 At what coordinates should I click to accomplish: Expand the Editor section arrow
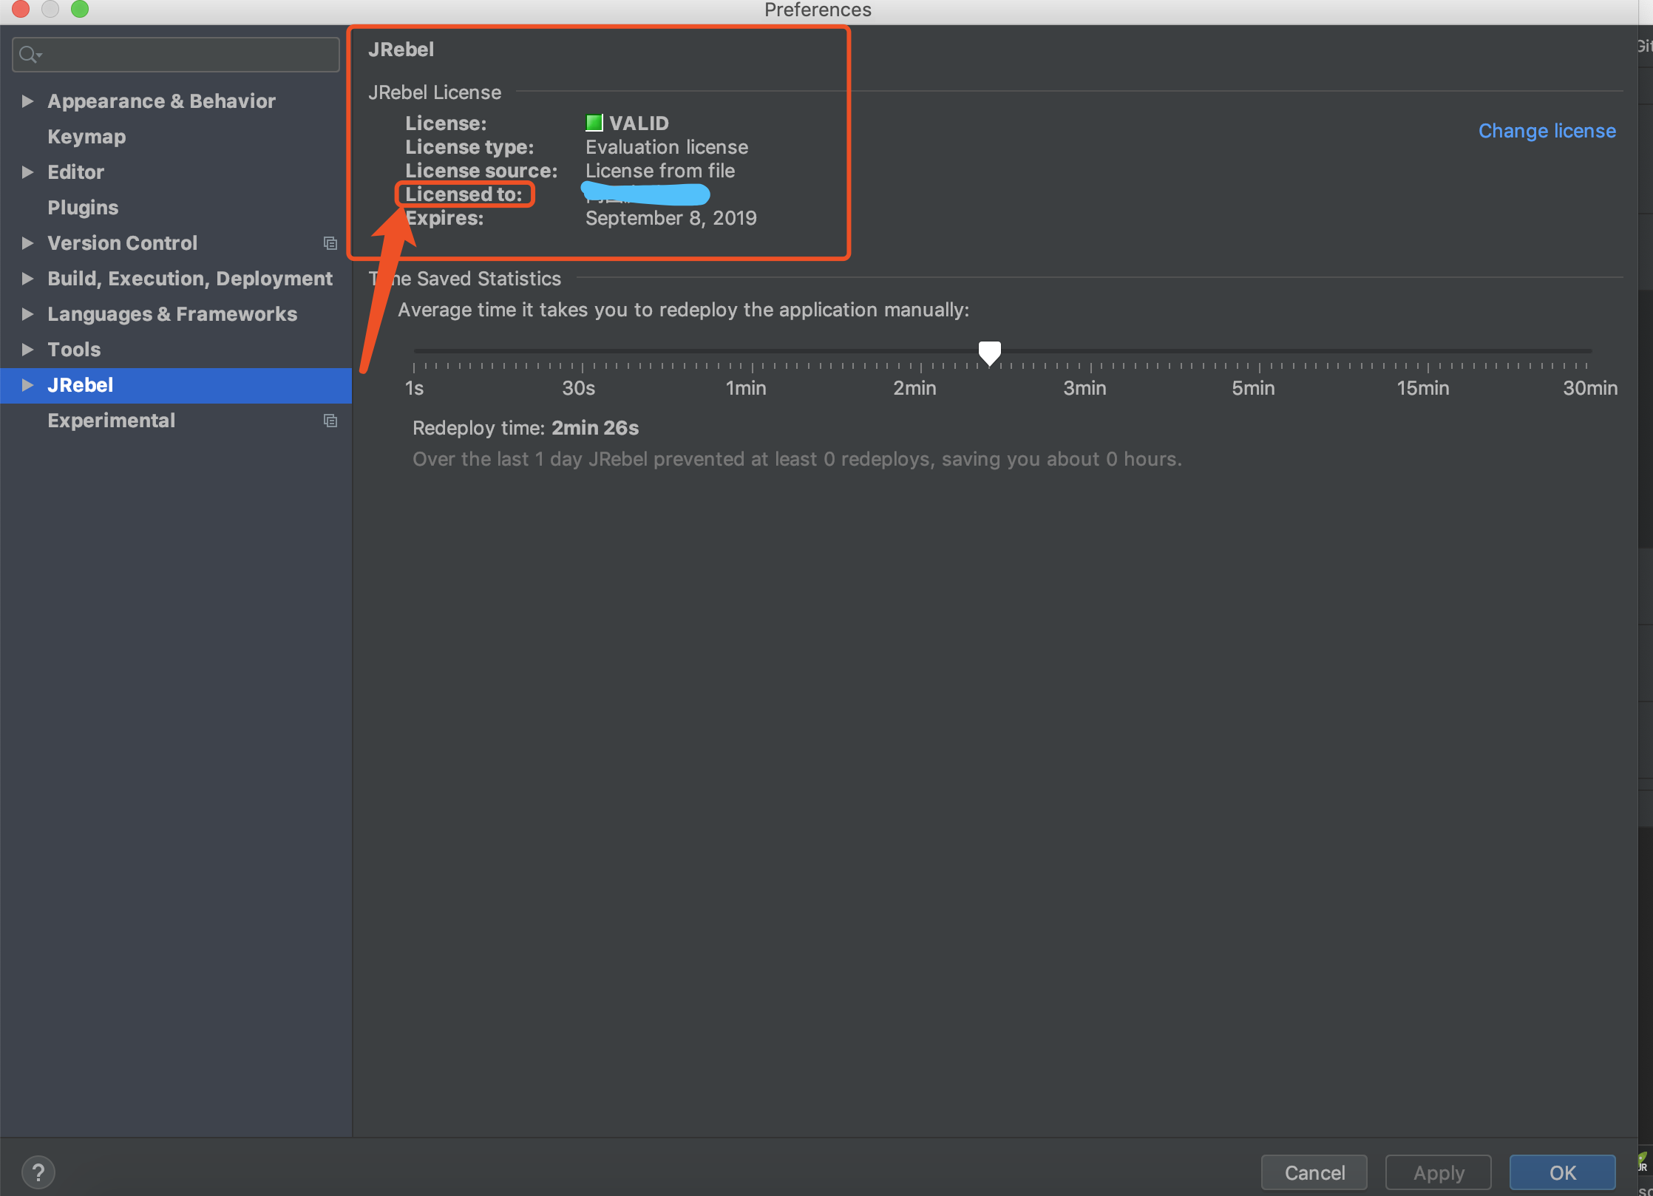[x=27, y=172]
